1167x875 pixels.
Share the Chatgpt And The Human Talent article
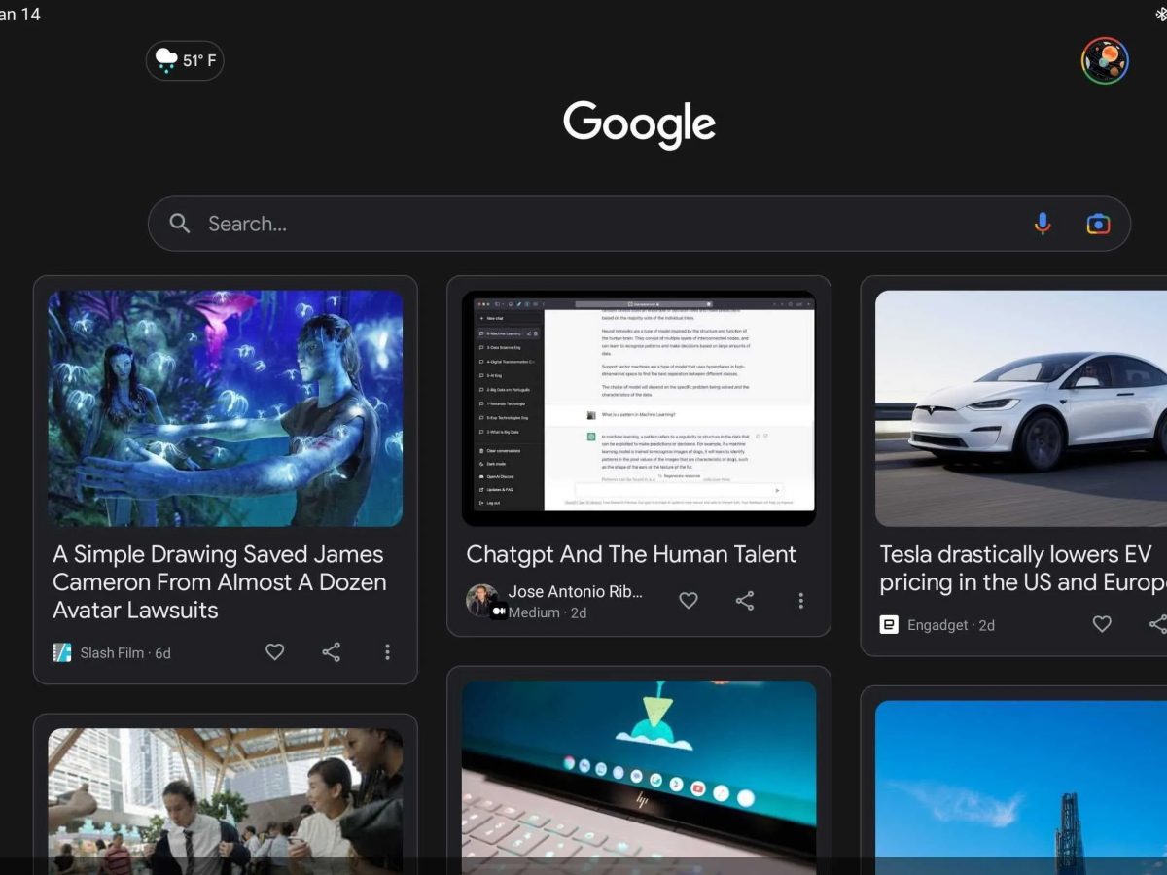coord(745,601)
